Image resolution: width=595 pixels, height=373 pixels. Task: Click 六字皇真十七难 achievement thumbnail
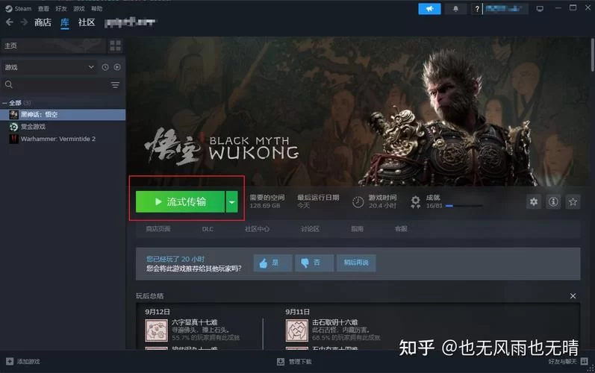(156, 330)
